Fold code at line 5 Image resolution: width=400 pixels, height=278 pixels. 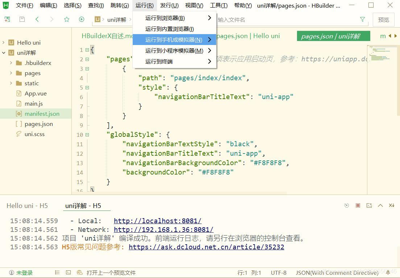pyautogui.click(x=87, y=87)
